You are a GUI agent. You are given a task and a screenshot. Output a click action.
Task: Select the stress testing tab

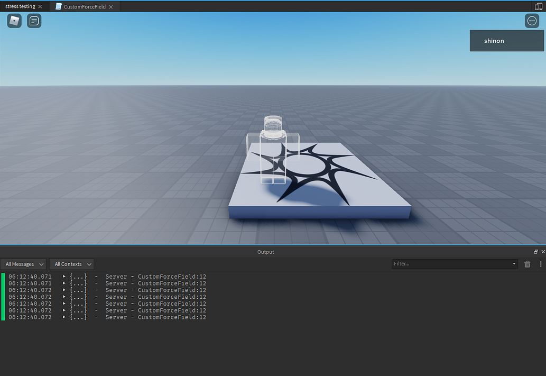point(20,6)
